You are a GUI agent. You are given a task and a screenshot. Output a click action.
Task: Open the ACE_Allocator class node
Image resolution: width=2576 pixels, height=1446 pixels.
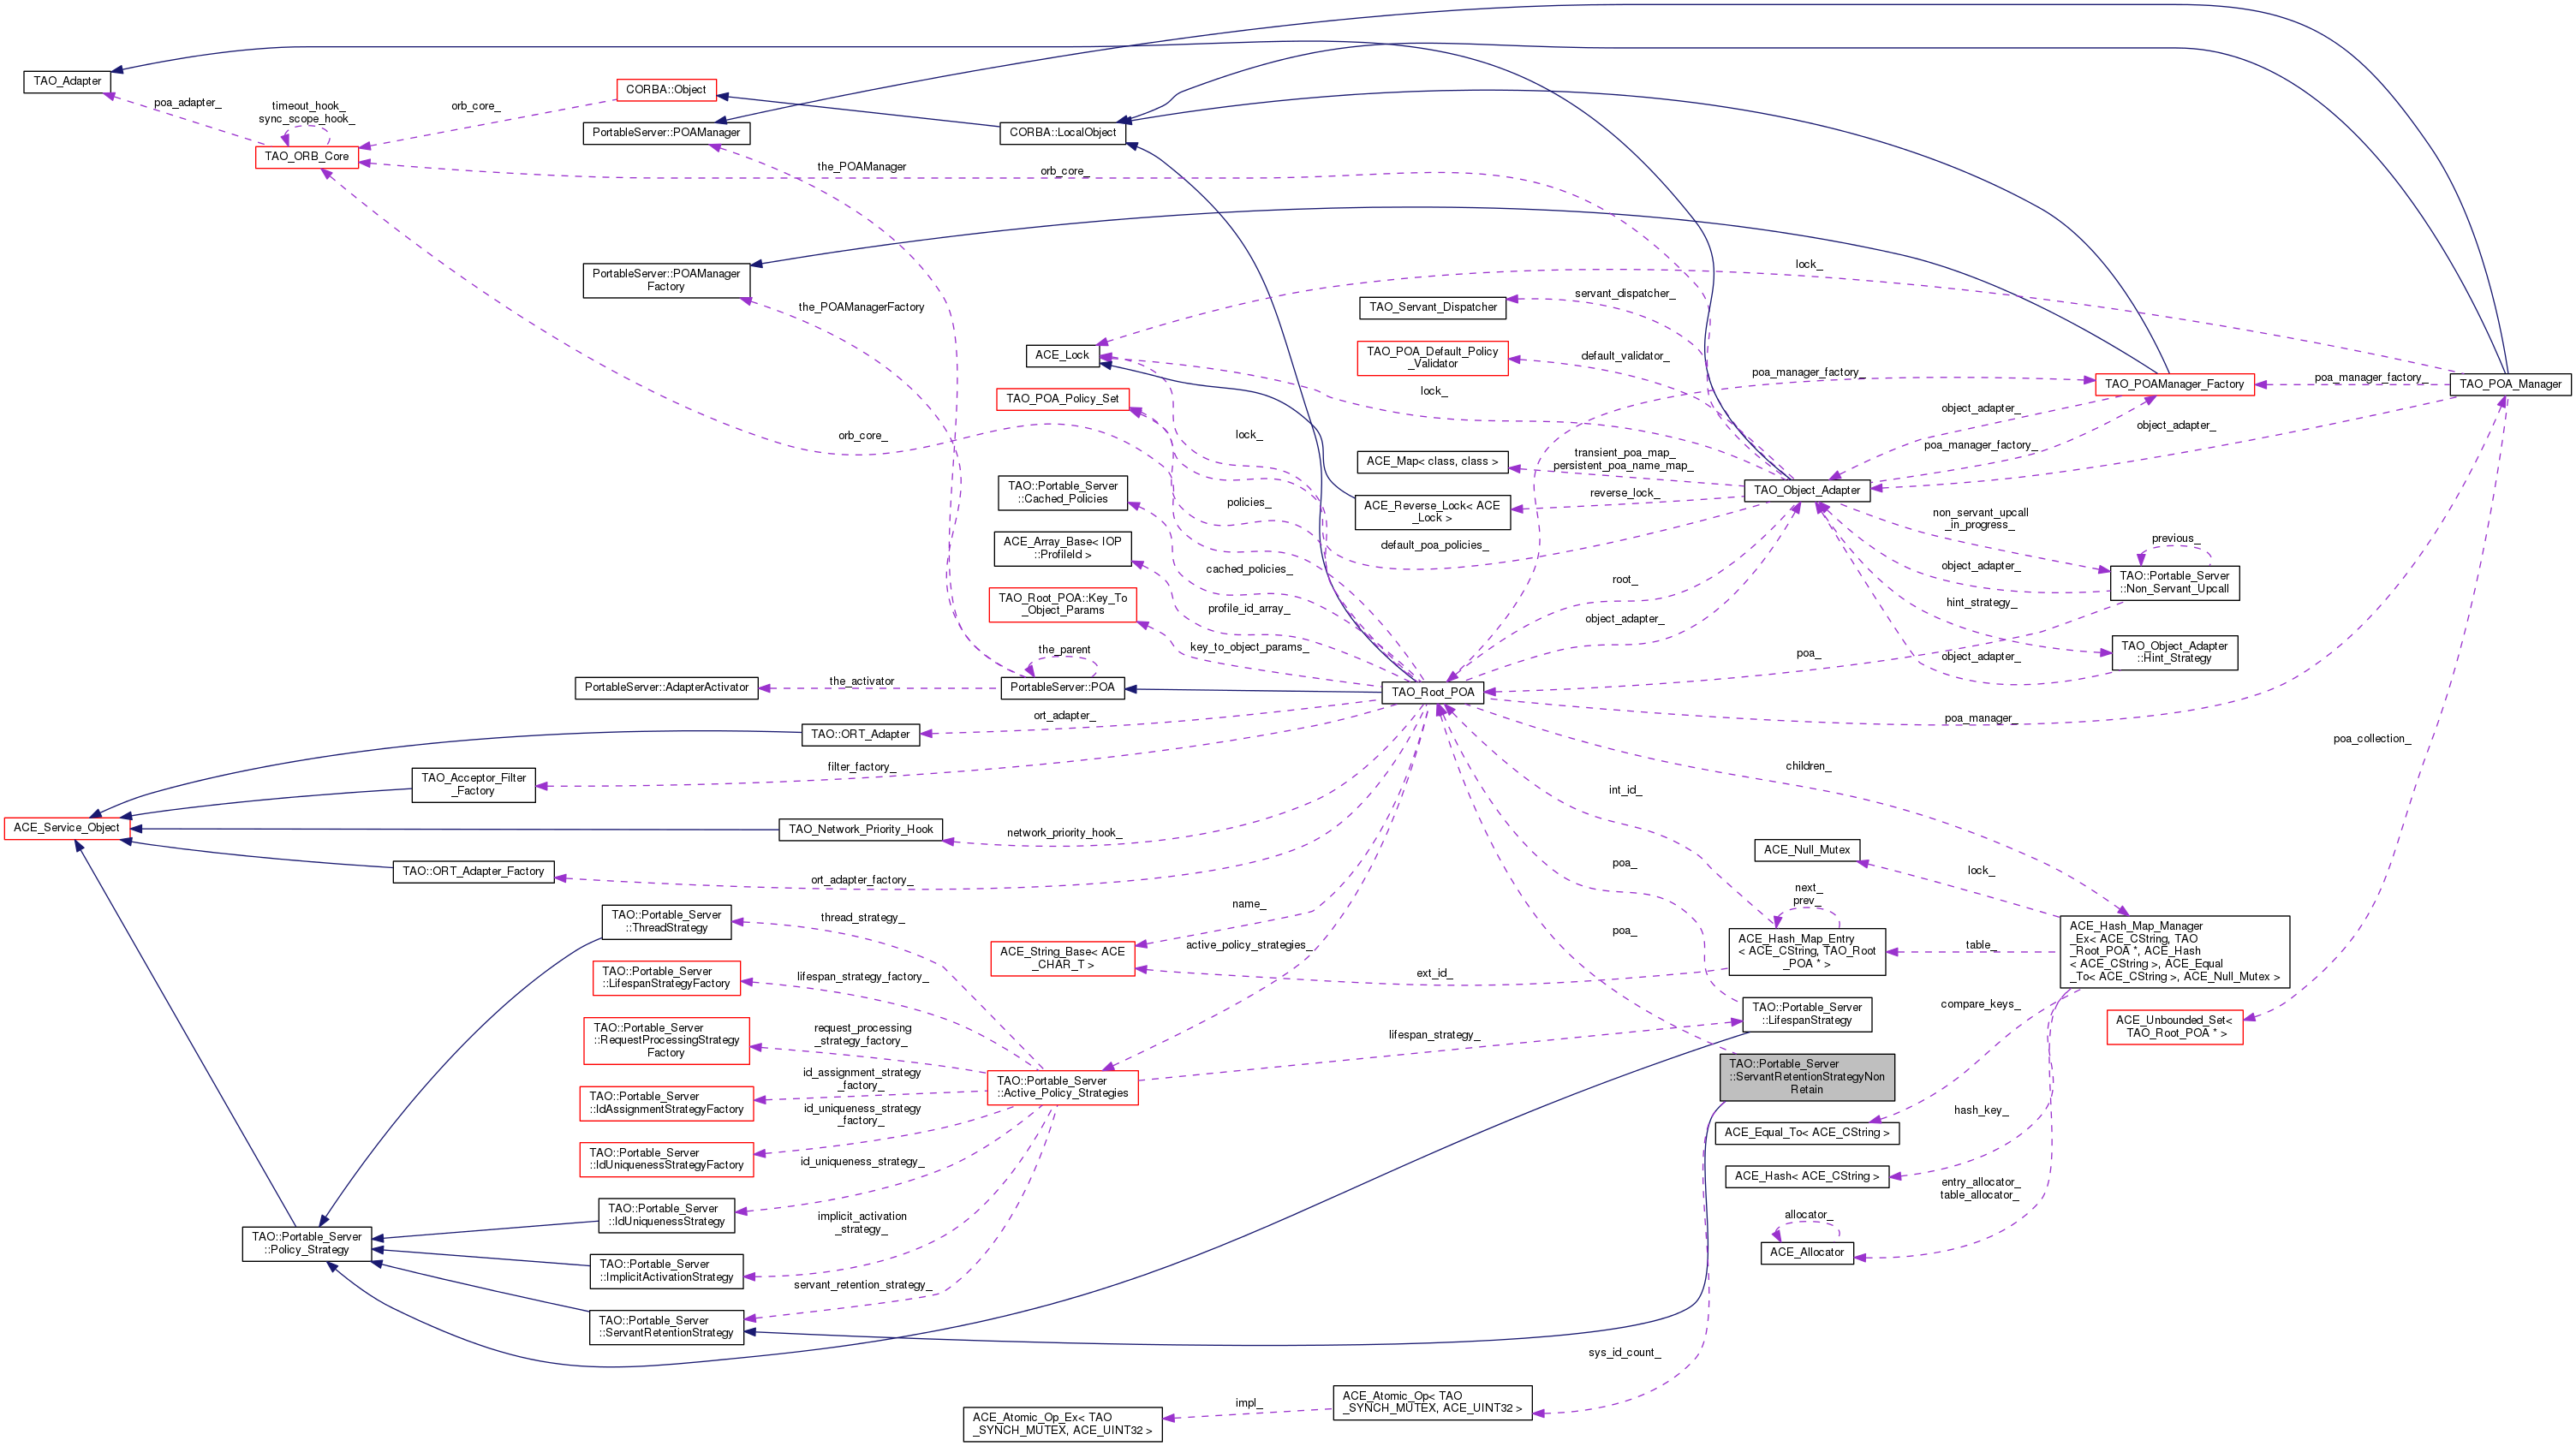(x=1806, y=1252)
